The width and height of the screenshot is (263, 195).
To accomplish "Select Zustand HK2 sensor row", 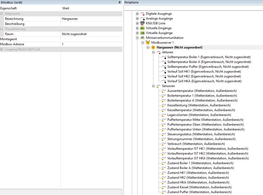I will point(198,178).
